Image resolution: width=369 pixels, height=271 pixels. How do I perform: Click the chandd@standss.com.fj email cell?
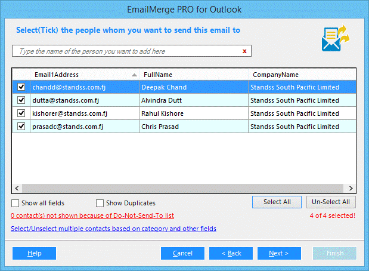[x=85, y=87]
